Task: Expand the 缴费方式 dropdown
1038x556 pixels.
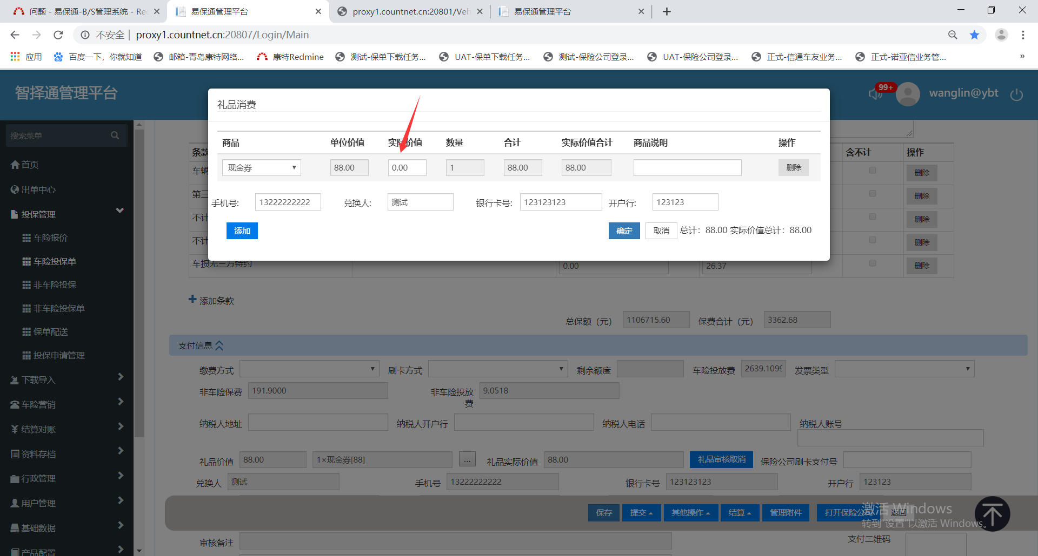Action: 308,369
